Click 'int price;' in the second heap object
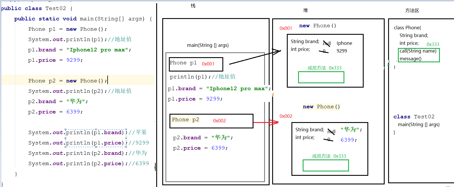Screen dimensions: 454x187 [305, 137]
